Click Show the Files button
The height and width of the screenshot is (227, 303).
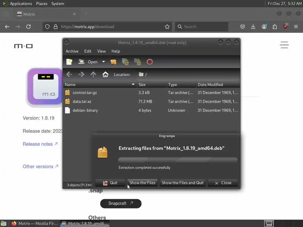click(142, 183)
